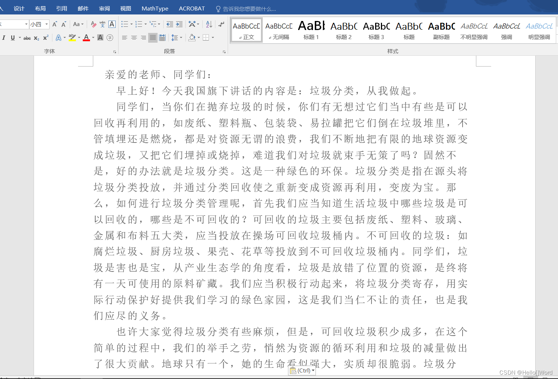Open bullet list style dropdown arrow
This screenshot has width=558, height=379.
[x=131, y=24]
